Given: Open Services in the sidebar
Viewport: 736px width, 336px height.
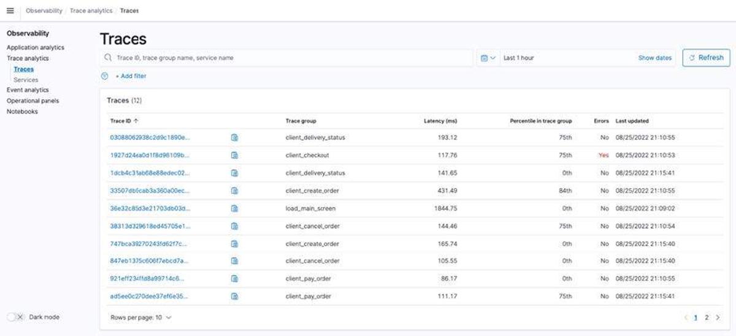Looking at the screenshot, I should pos(26,80).
